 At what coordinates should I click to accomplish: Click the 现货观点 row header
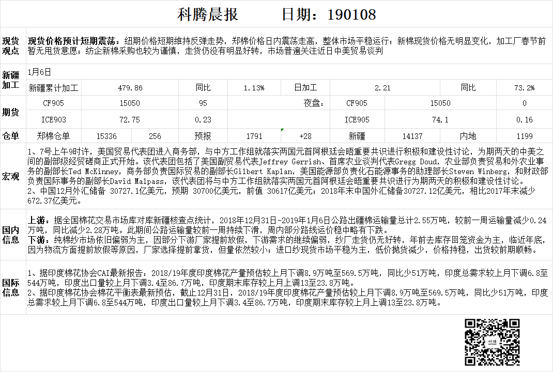click(x=11, y=45)
